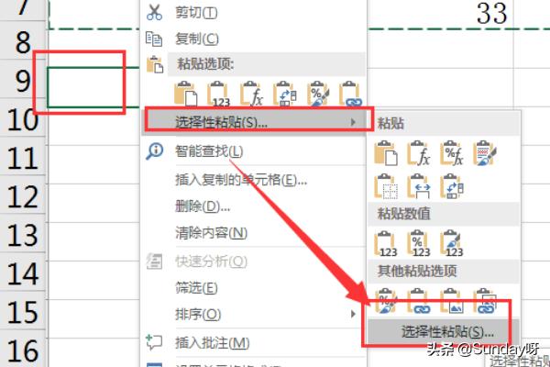Select Values and Number Formatting %123 icon
Image resolution: width=550 pixels, height=367 pixels.
[x=419, y=244]
